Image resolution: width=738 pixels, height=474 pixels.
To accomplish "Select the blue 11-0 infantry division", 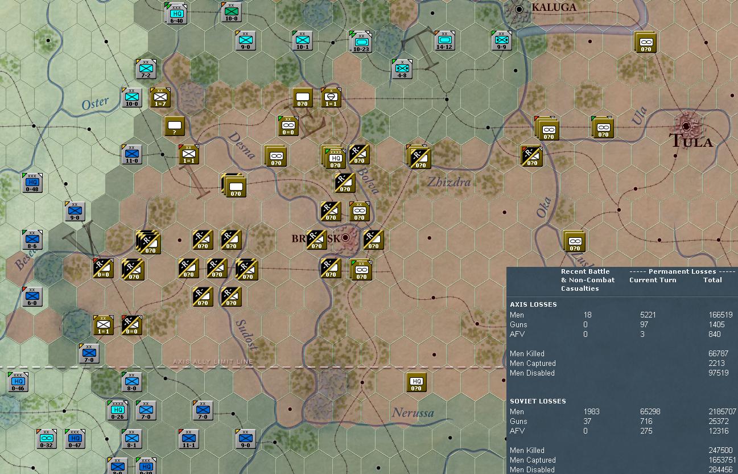I will click(131, 155).
